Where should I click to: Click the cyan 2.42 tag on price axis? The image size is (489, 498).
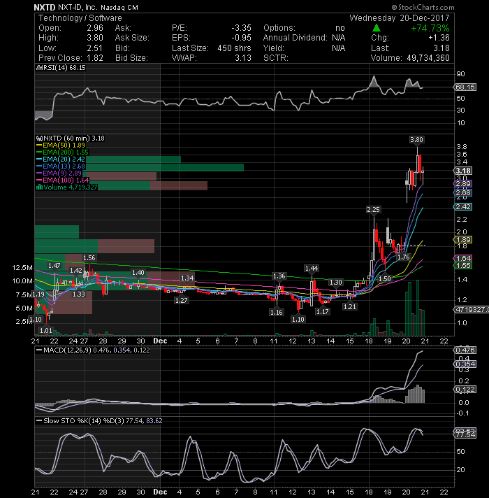coord(463,207)
